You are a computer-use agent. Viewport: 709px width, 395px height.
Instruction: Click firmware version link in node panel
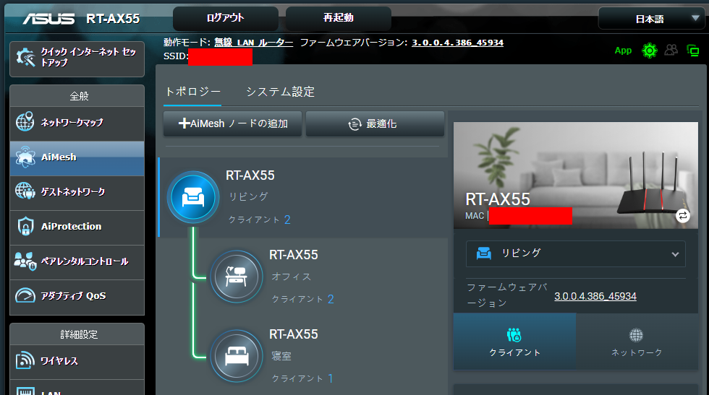click(x=595, y=296)
